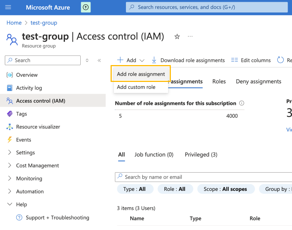
Task: Click Download role assignments
Action: click(193, 60)
